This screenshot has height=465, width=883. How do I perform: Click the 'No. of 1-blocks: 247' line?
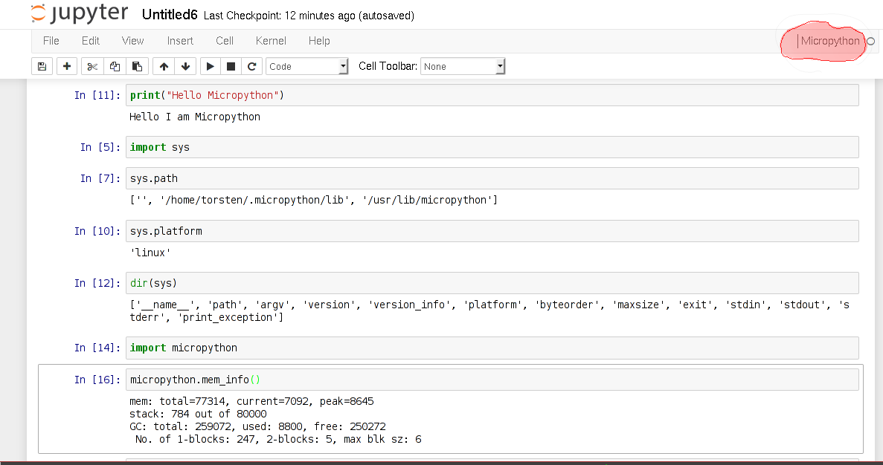[x=278, y=439]
